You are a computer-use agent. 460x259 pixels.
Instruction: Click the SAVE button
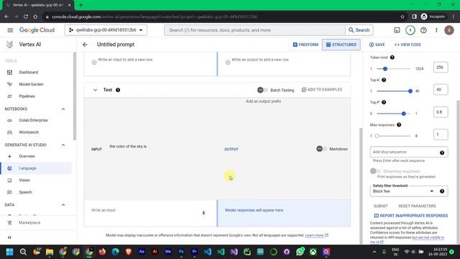point(377,45)
